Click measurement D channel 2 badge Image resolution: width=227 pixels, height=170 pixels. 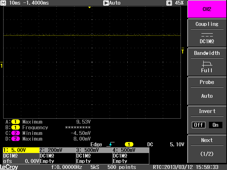(16, 139)
